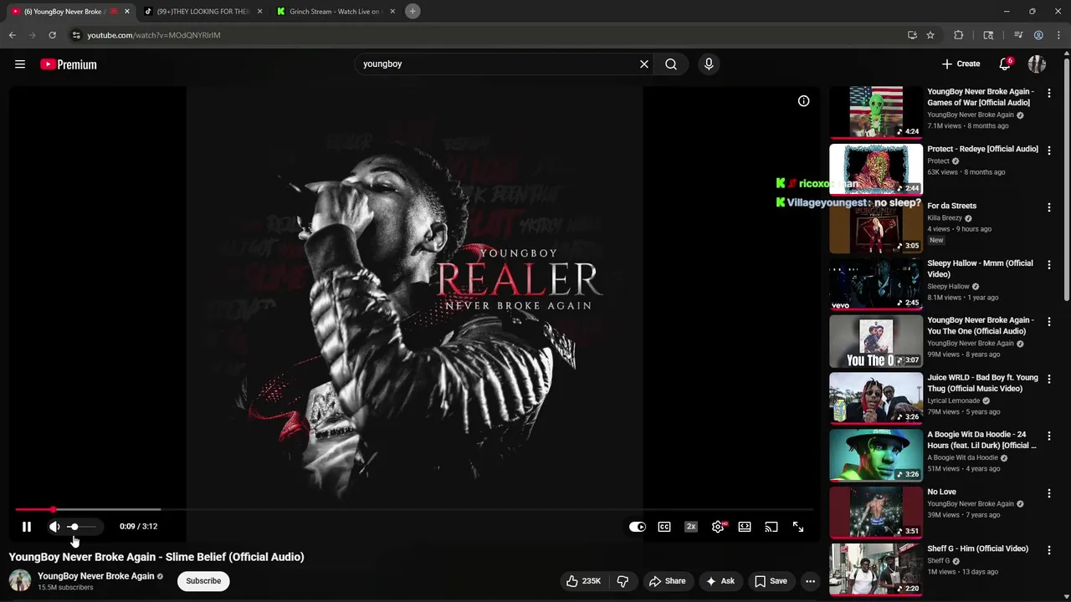Open options for Games of War video

point(1048,93)
